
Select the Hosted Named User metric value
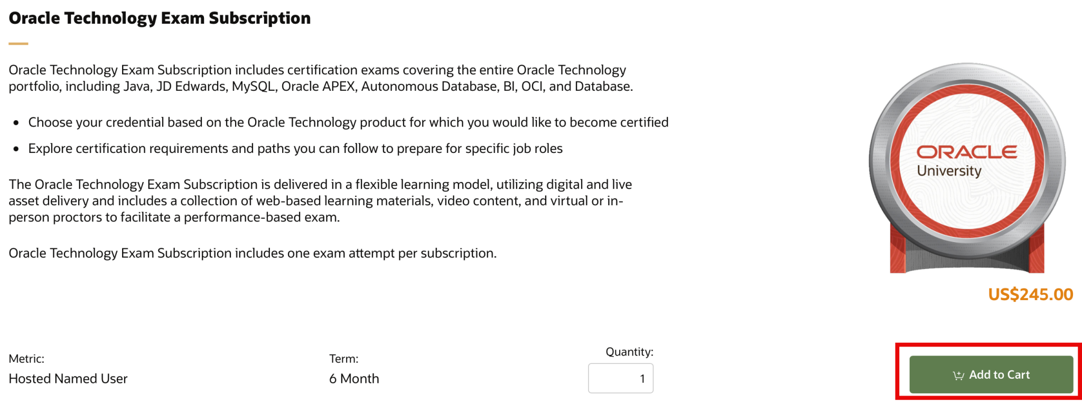click(x=68, y=378)
